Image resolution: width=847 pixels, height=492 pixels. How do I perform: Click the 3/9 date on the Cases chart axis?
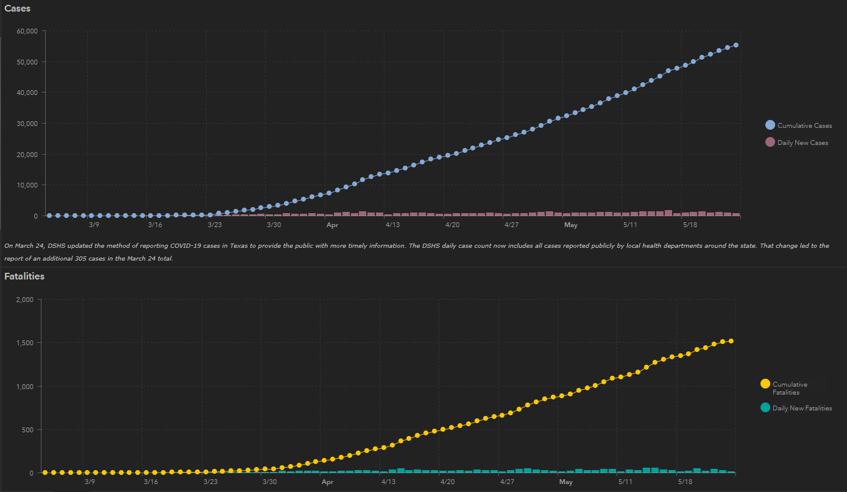click(94, 225)
